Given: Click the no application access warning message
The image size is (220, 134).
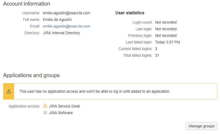Looking at the screenshot, I should pyautogui.click(x=95, y=91).
